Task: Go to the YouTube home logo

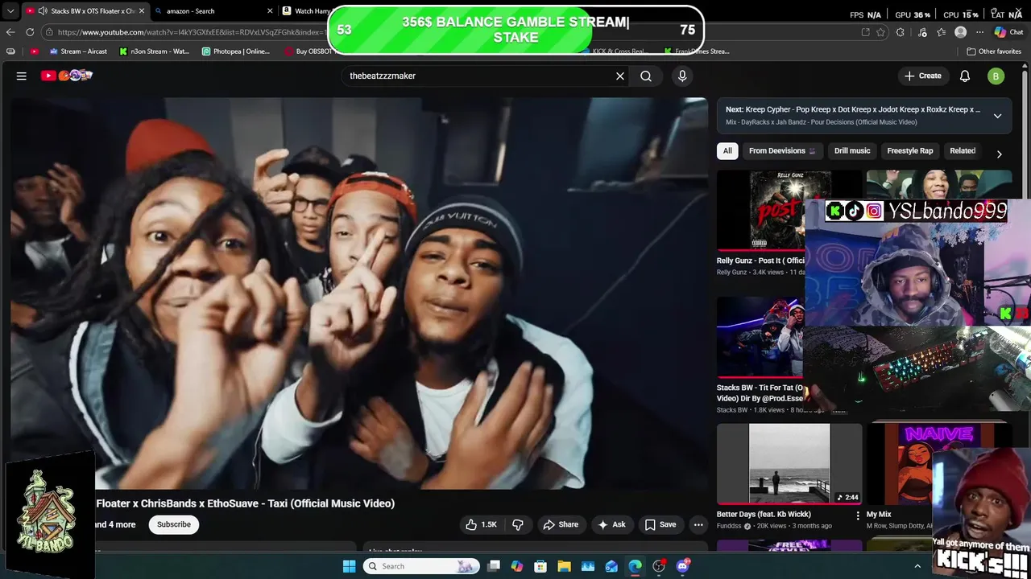Action: pyautogui.click(x=67, y=76)
